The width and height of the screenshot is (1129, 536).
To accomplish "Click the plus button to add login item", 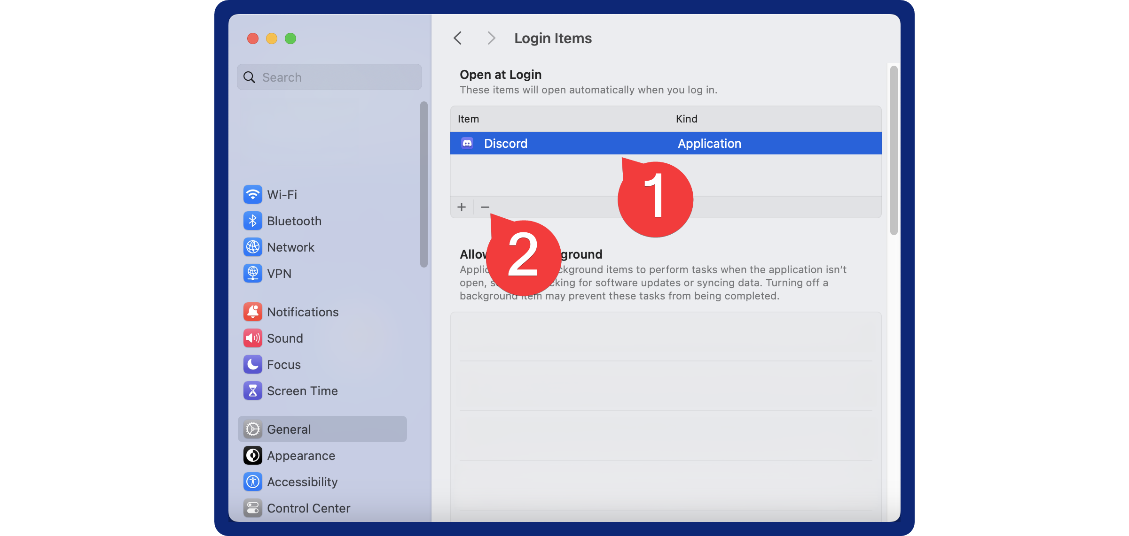I will (461, 207).
